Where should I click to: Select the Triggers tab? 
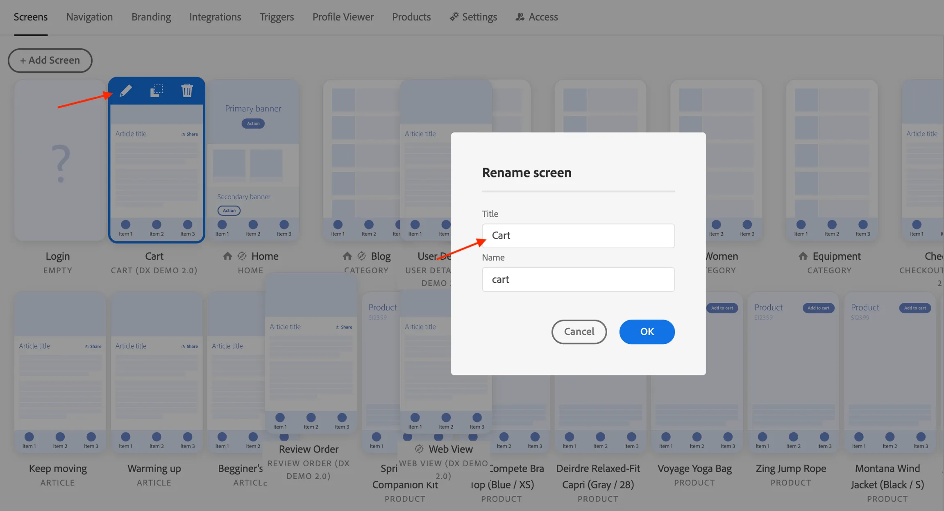[x=277, y=17]
